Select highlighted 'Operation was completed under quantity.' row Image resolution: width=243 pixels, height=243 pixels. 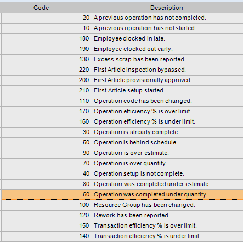122,195
